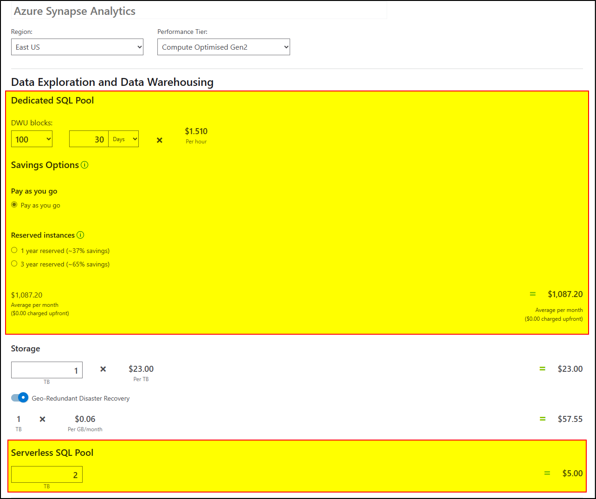
Task: Select the Pay as you go radio button
Action: click(14, 205)
